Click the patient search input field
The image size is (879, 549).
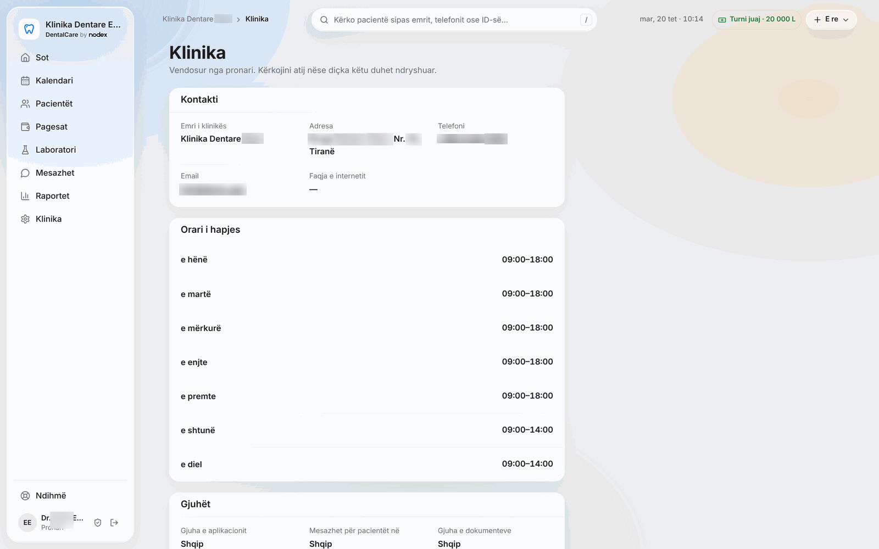454,20
